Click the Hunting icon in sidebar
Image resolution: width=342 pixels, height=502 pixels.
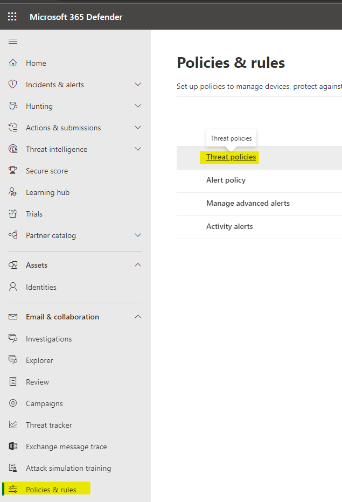tap(13, 106)
